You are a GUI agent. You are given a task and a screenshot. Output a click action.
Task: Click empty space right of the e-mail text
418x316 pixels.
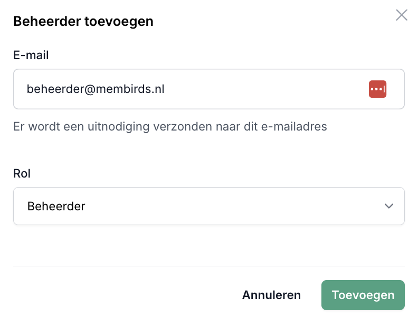pyautogui.click(x=264, y=89)
